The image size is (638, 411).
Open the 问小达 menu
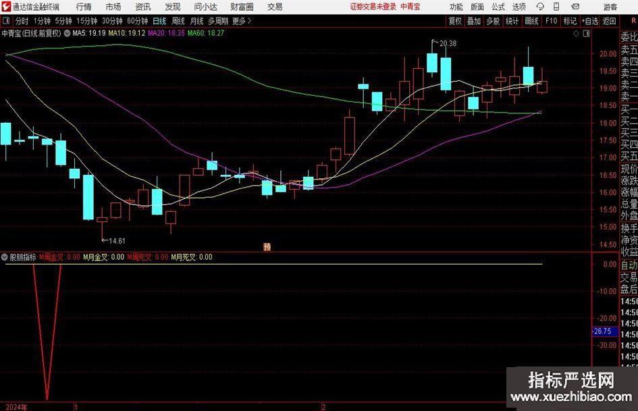pos(205,7)
